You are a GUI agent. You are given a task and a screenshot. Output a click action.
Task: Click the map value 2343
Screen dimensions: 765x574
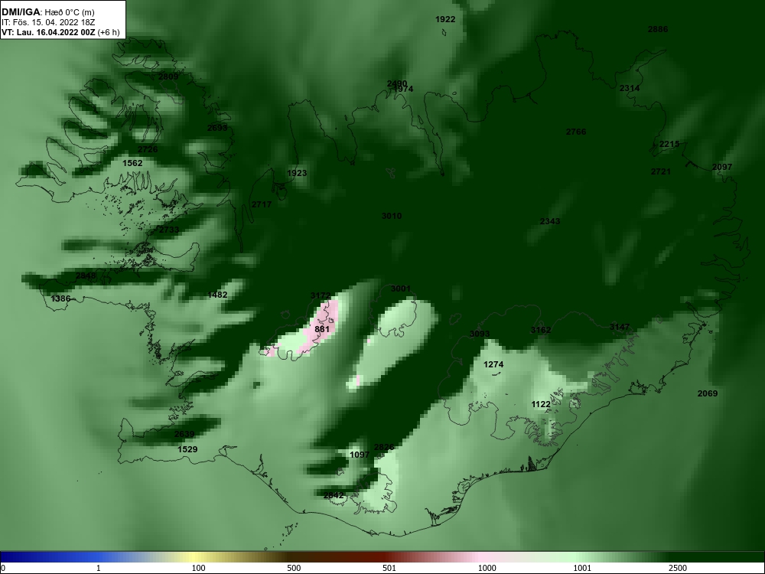[550, 222]
